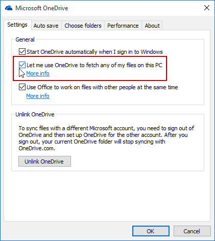Click the Unlink OneDrive button
Viewport: 215px width, 241px height.
(44, 161)
